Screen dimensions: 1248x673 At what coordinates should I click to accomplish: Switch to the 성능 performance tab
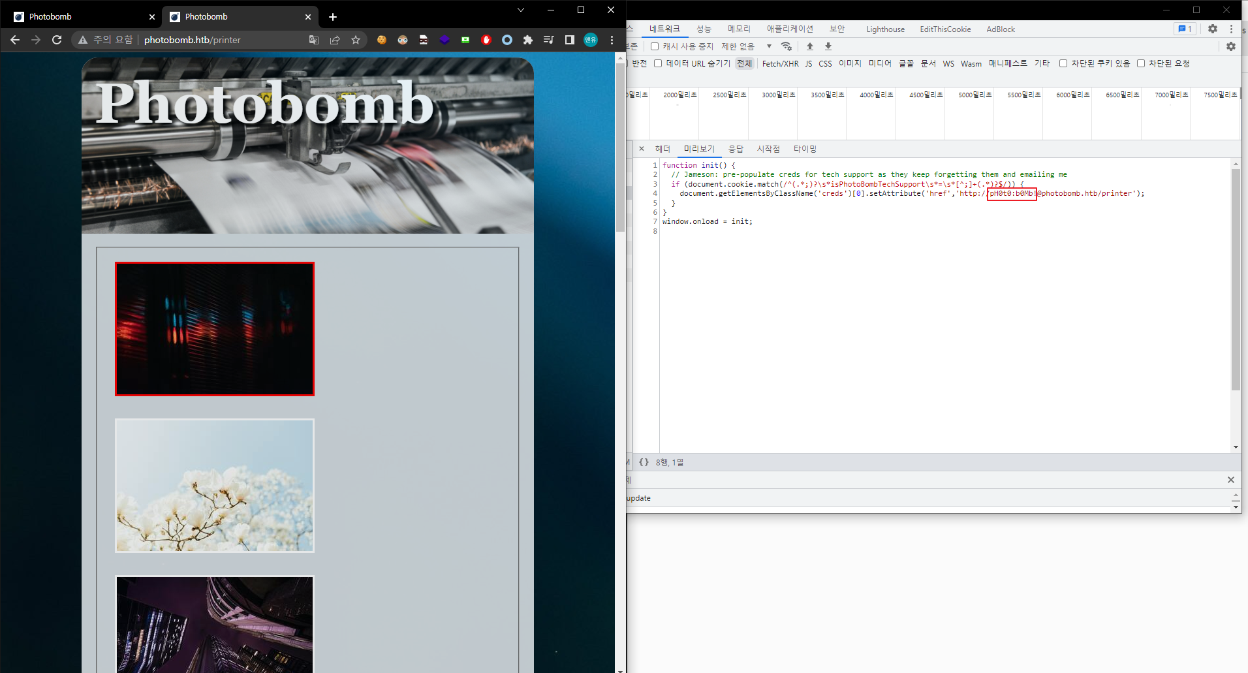pos(704,29)
